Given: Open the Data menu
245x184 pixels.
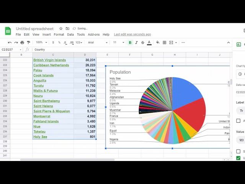Looking at the screenshot, I should point(70,34).
